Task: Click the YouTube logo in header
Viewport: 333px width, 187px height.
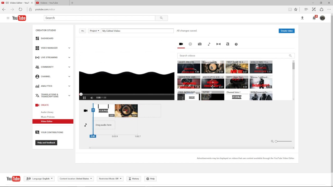Action: coord(19,18)
